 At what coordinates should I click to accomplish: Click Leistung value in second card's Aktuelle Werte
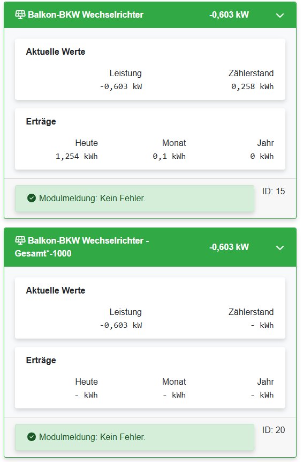pyautogui.click(x=121, y=325)
